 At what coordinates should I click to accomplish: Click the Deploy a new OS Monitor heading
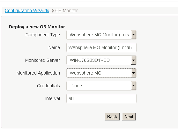tap(37, 27)
